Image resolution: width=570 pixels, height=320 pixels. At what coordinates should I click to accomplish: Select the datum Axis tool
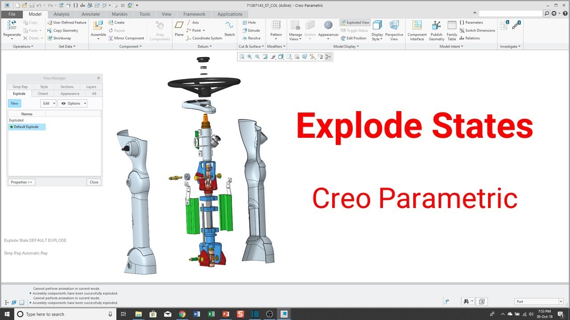point(192,22)
